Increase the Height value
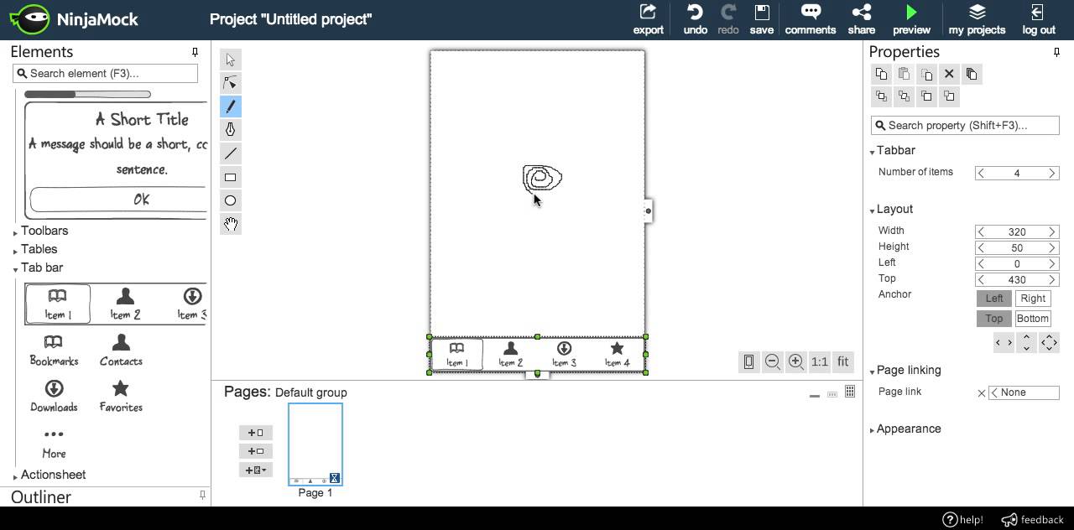The image size is (1074, 530). point(1051,248)
